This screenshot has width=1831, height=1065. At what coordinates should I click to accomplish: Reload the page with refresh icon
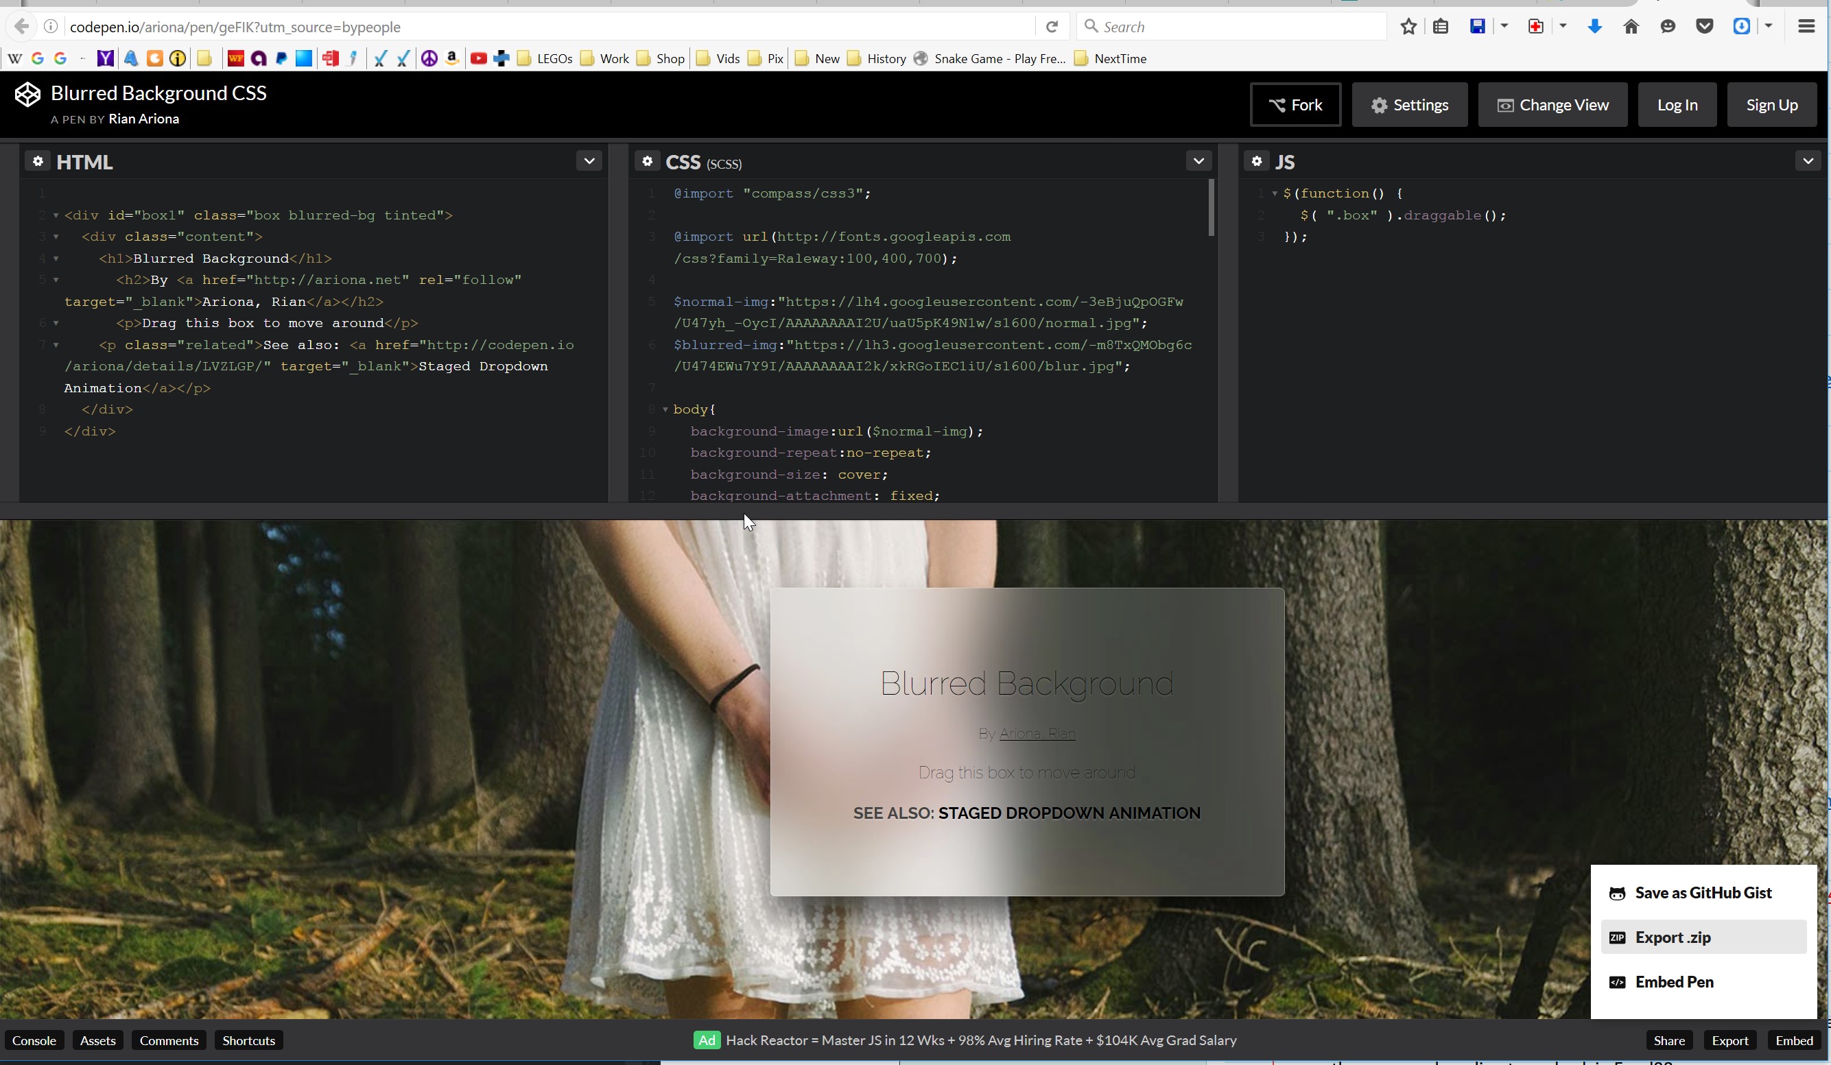pos(1052,27)
